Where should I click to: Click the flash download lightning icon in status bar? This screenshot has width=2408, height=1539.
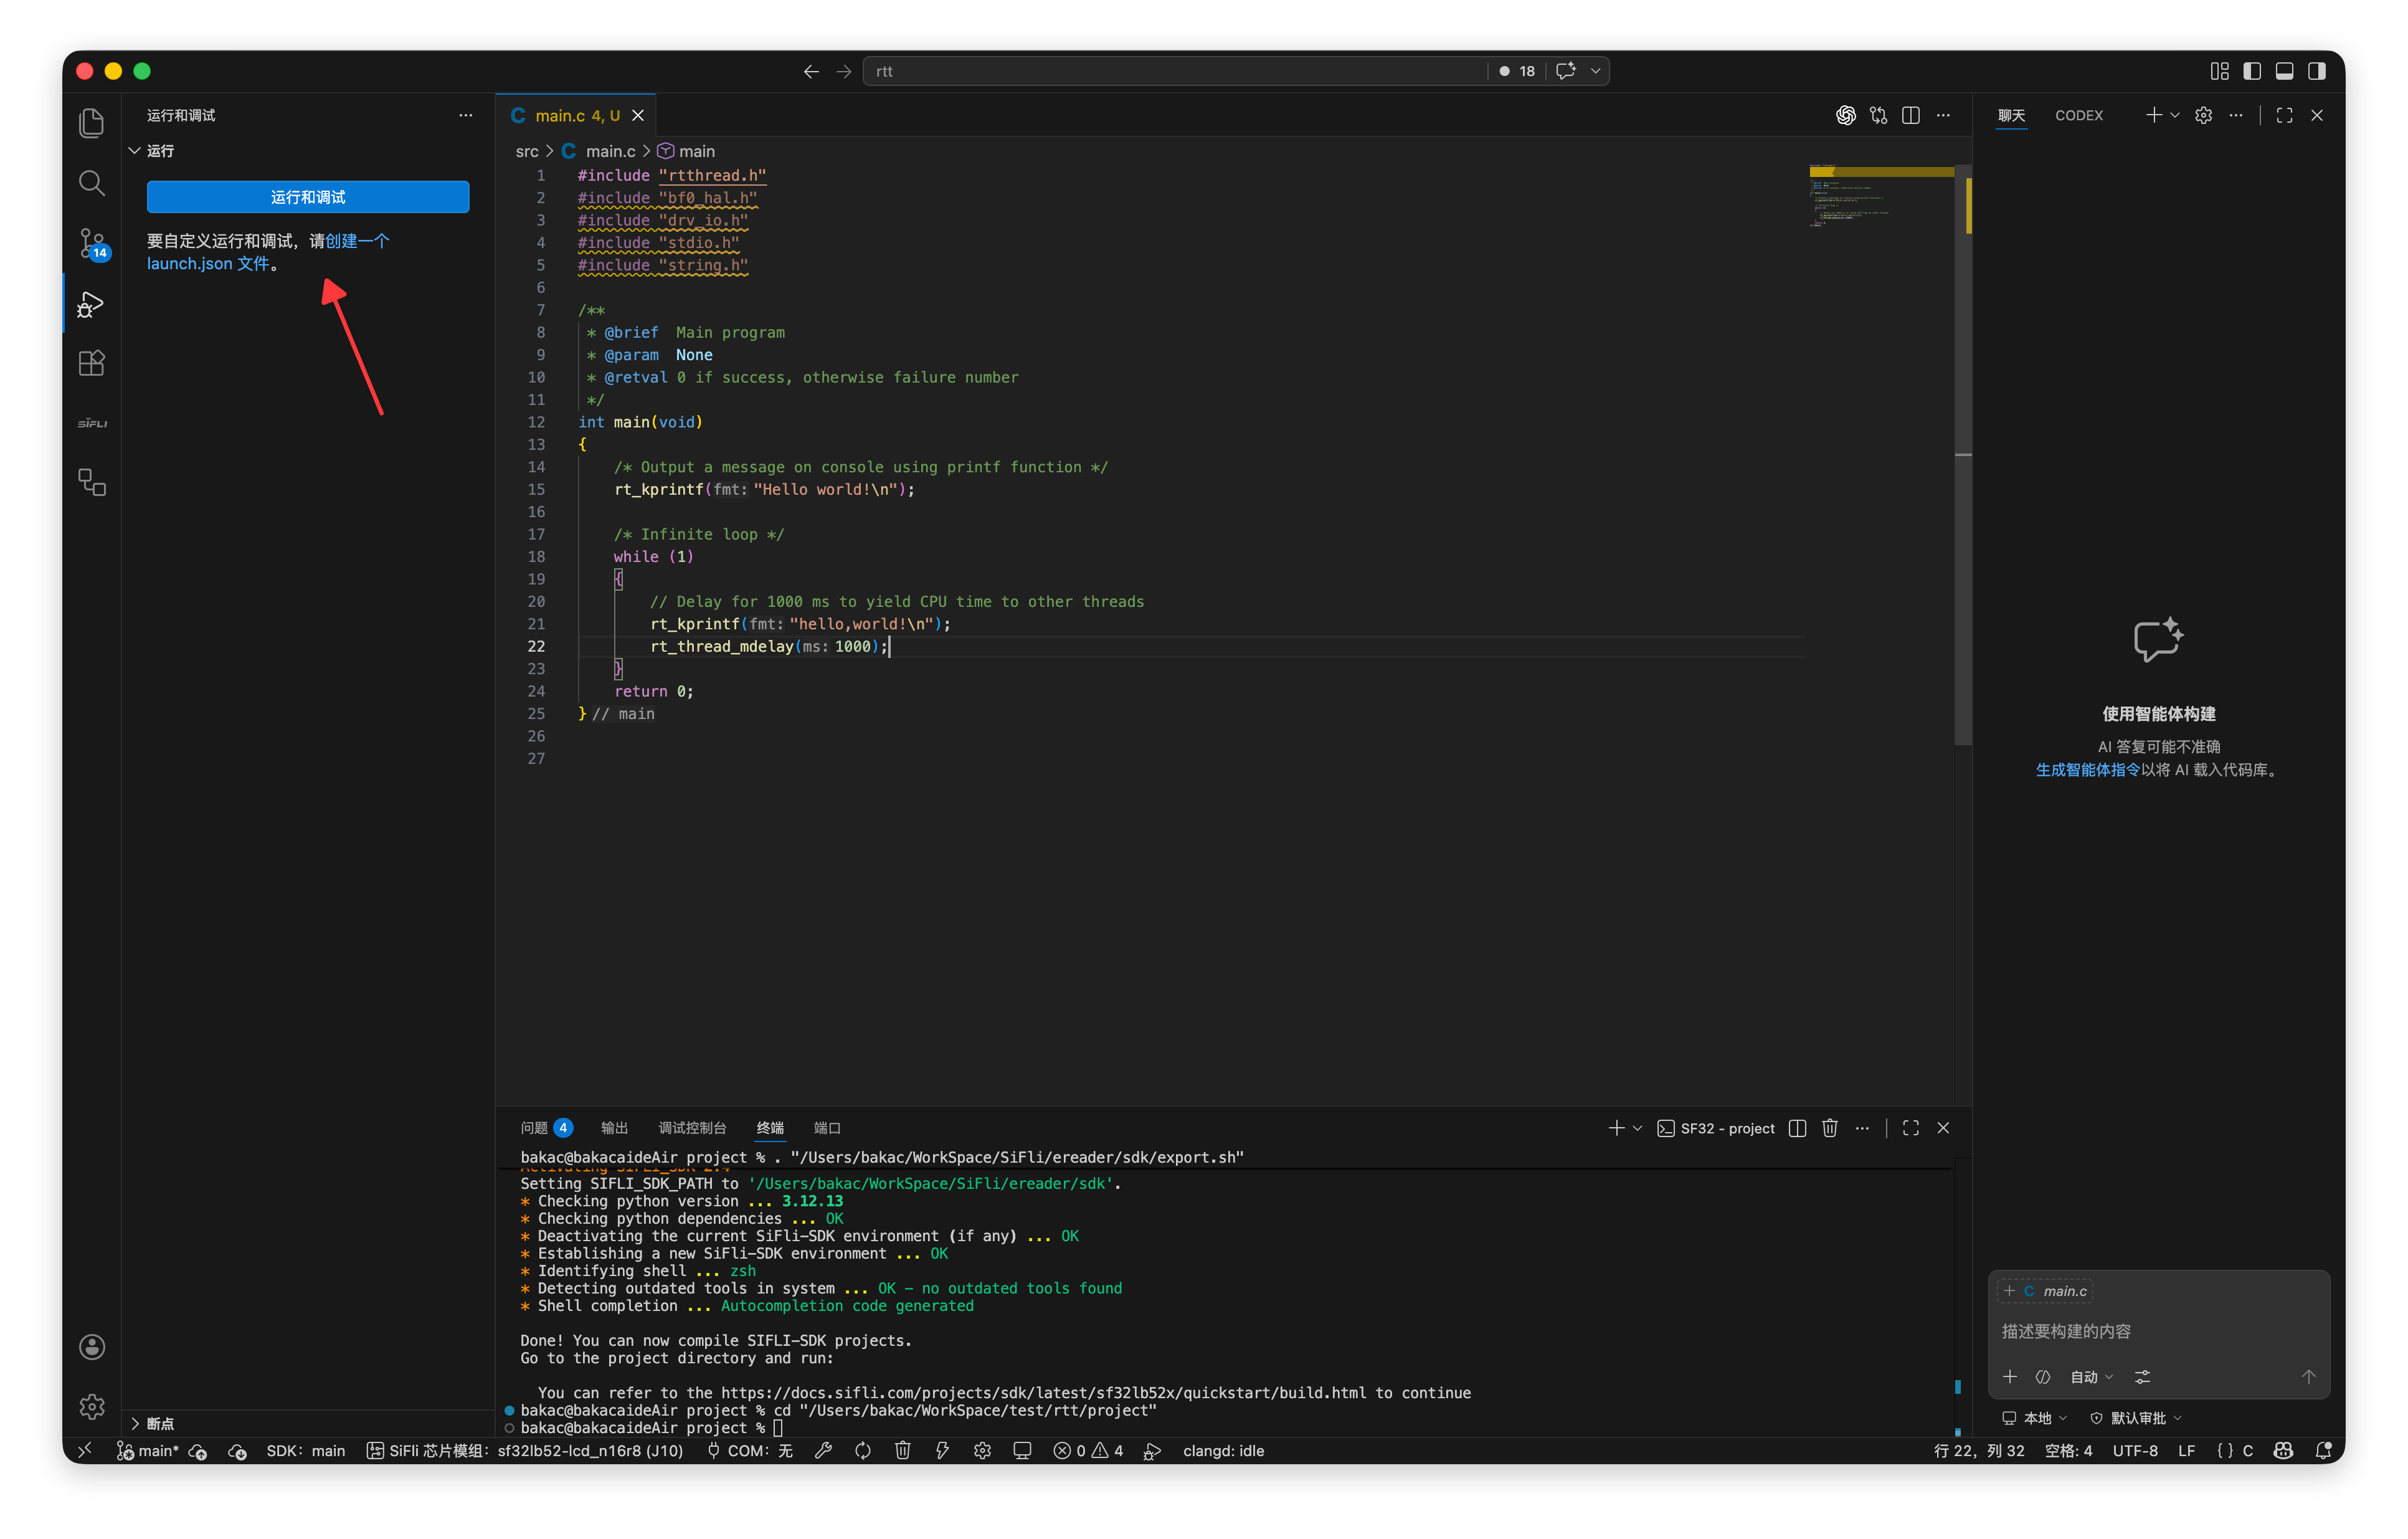click(942, 1450)
